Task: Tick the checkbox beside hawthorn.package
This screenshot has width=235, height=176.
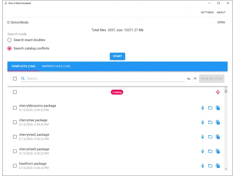Action: coord(15,166)
